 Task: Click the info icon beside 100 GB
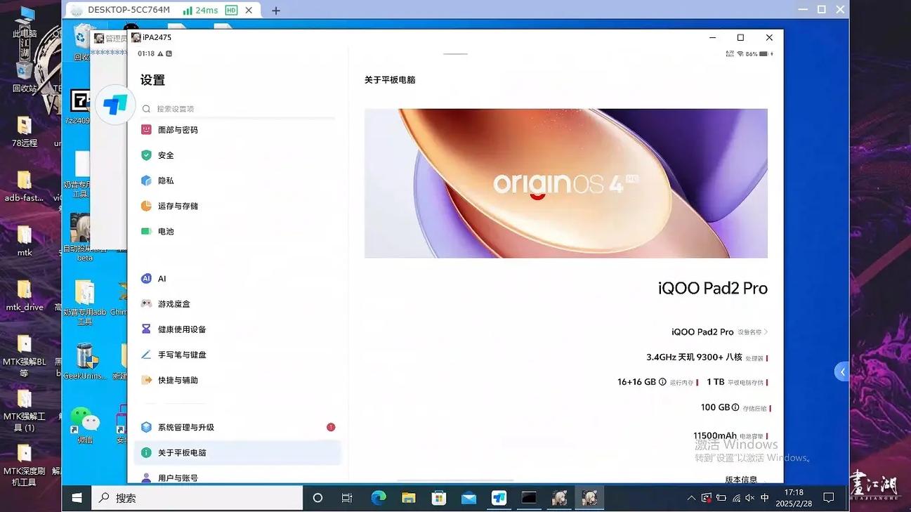(735, 407)
